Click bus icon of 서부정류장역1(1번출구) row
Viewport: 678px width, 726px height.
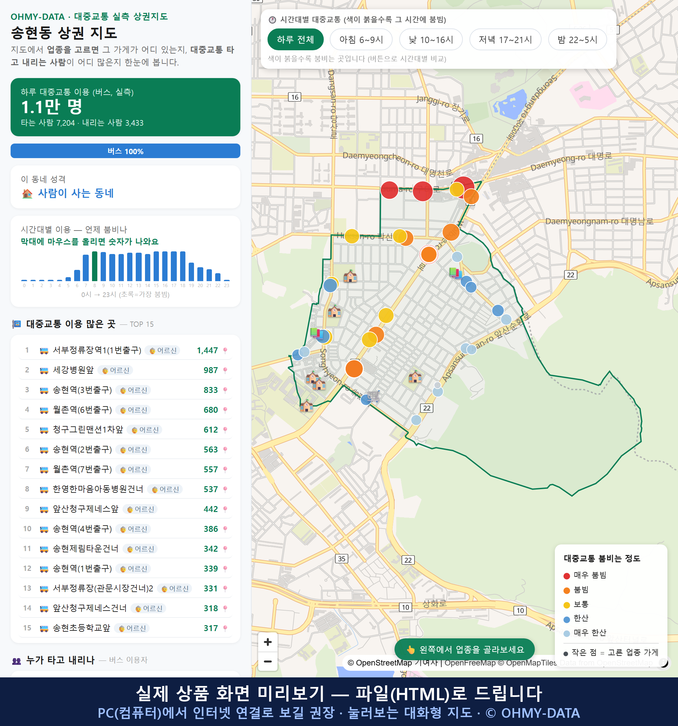[x=44, y=351]
